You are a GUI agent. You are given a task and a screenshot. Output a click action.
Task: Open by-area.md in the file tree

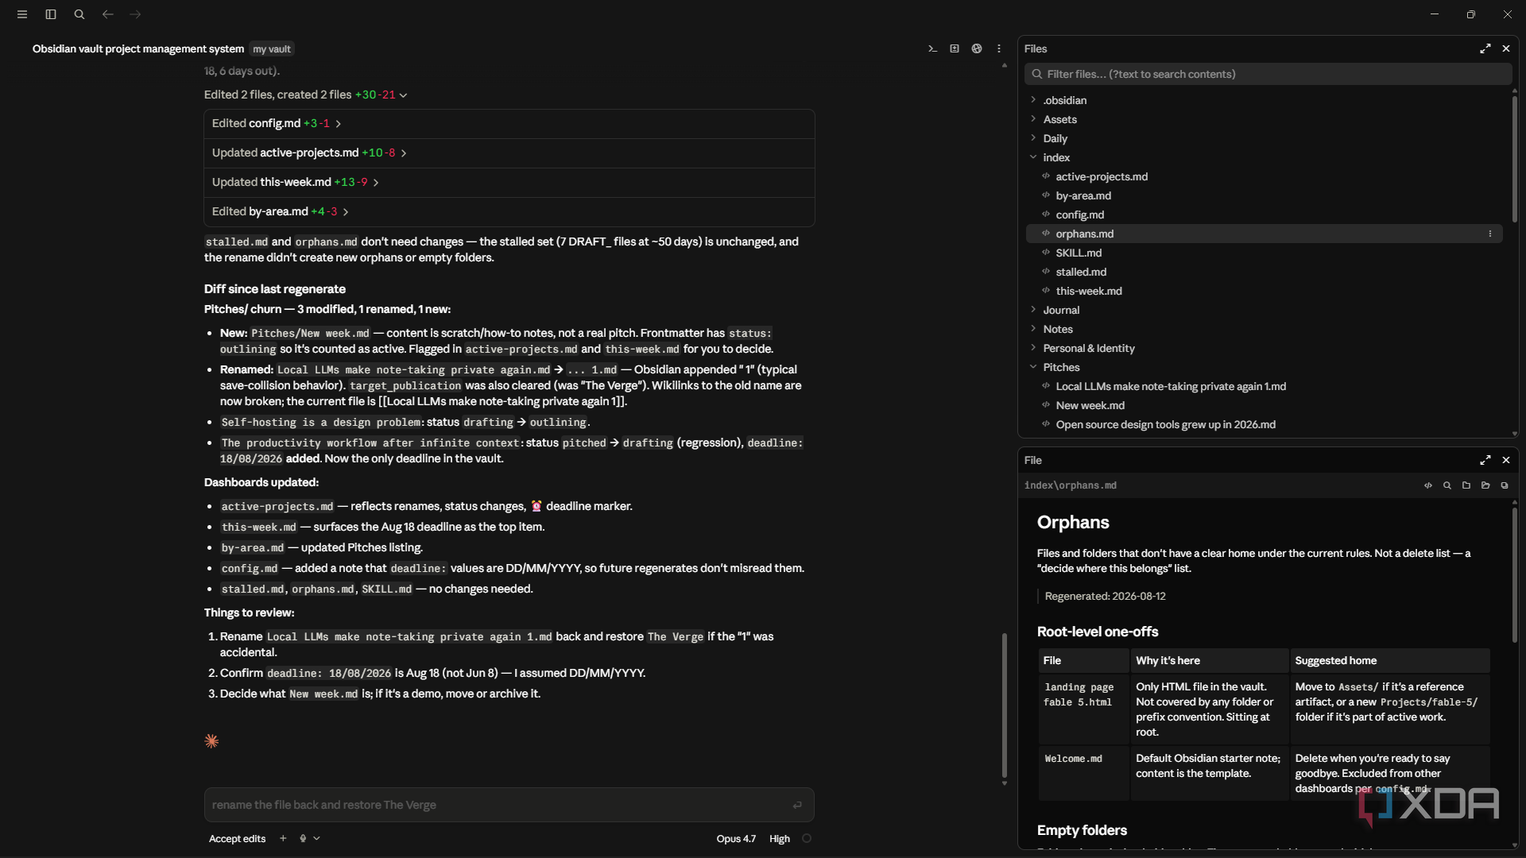click(x=1083, y=195)
